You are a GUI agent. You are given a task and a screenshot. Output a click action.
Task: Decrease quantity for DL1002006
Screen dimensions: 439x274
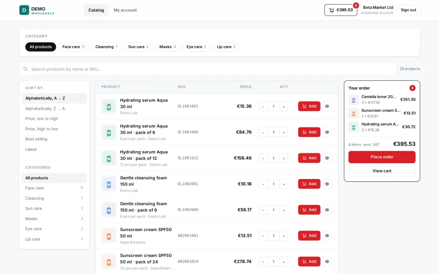[263, 210]
